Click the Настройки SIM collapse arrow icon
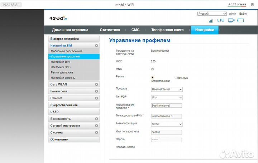 pos(96,46)
